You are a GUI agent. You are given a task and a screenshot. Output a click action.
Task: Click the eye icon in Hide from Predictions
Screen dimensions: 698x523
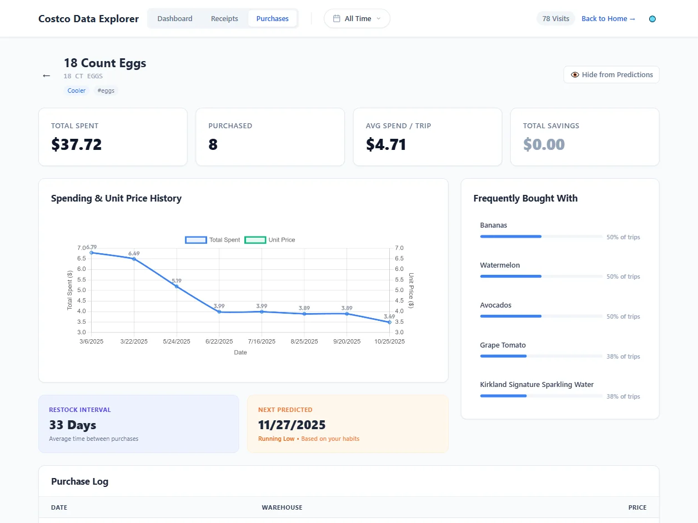pos(575,75)
